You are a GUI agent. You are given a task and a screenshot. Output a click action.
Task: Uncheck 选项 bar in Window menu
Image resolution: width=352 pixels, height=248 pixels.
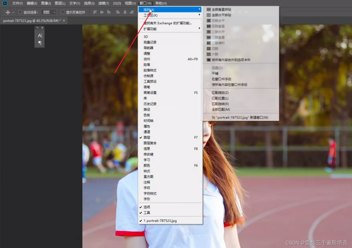pyautogui.click(x=170, y=207)
